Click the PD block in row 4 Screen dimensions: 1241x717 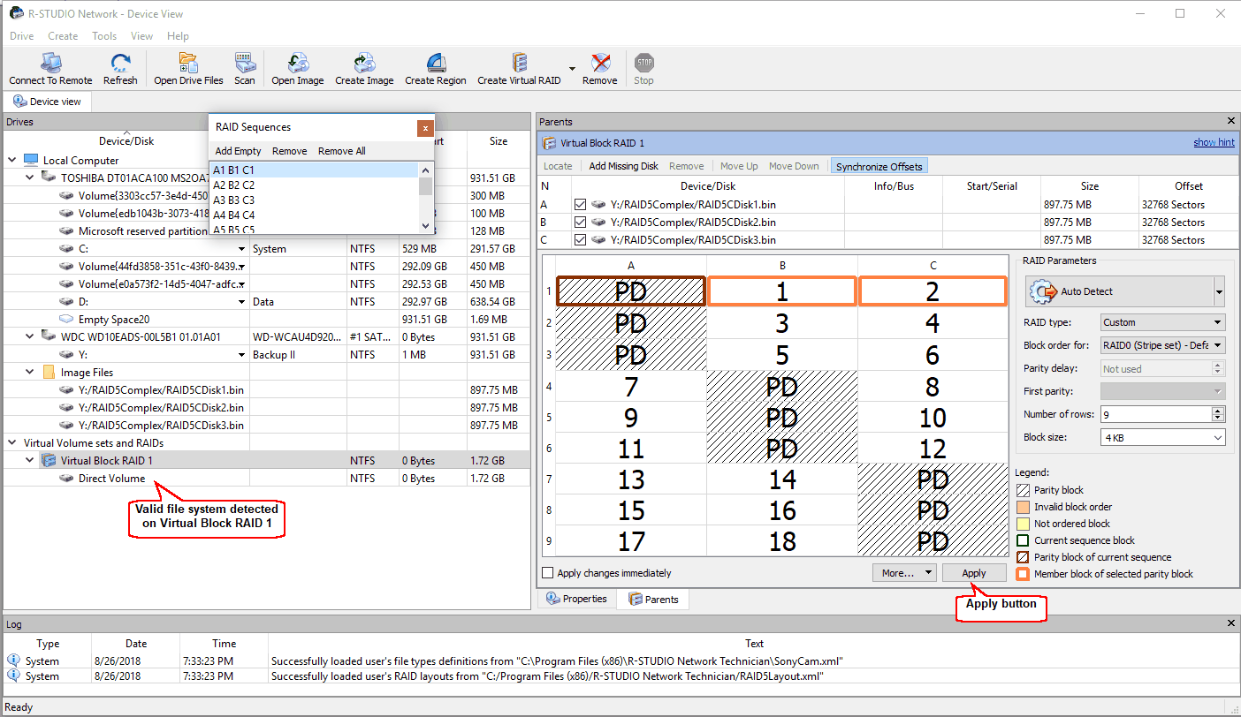pyautogui.click(x=782, y=387)
